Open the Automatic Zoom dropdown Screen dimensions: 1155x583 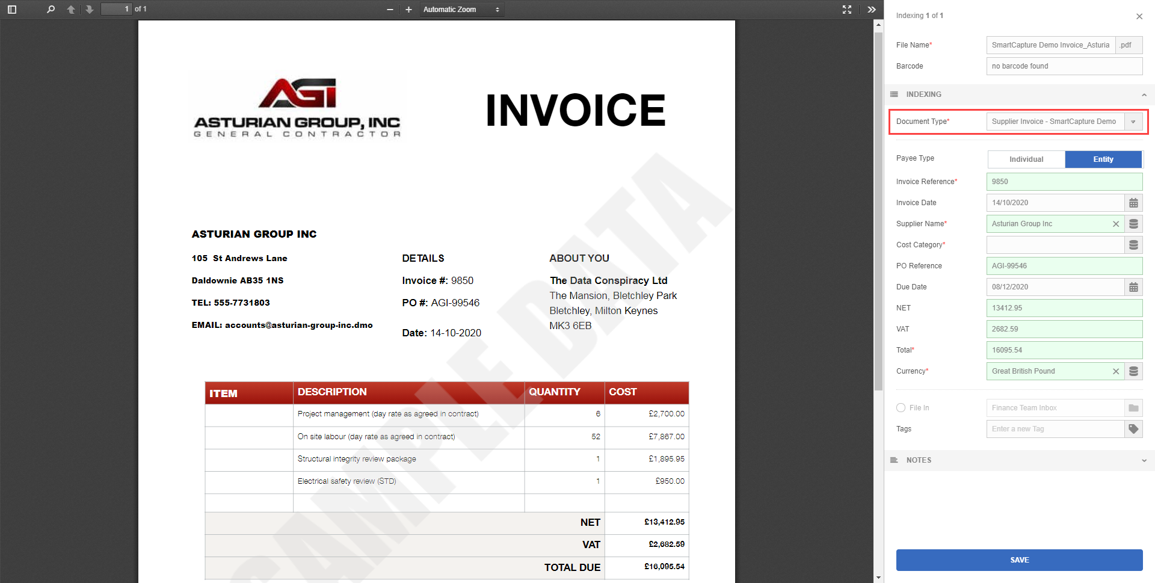click(x=461, y=9)
